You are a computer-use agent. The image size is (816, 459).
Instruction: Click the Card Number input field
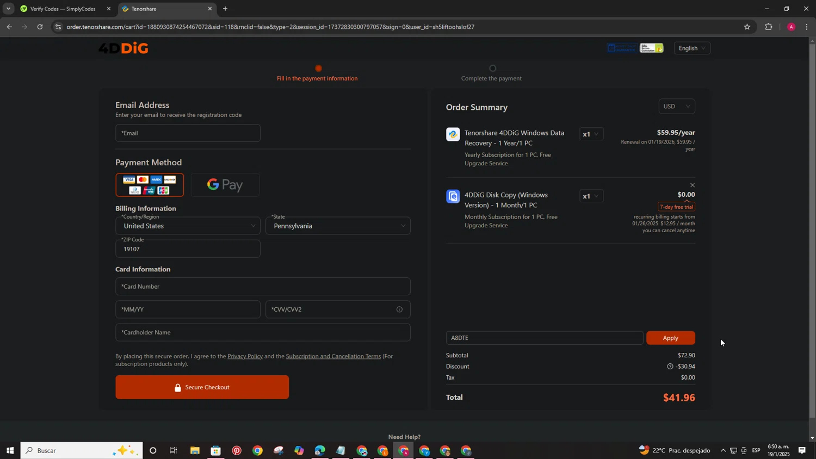point(263,287)
